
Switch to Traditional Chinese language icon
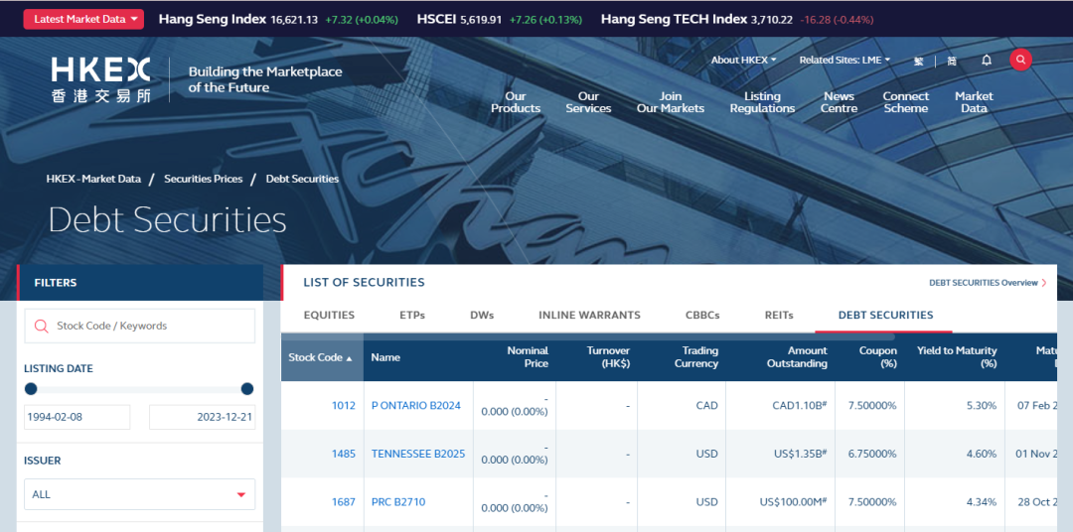pyautogui.click(x=918, y=61)
